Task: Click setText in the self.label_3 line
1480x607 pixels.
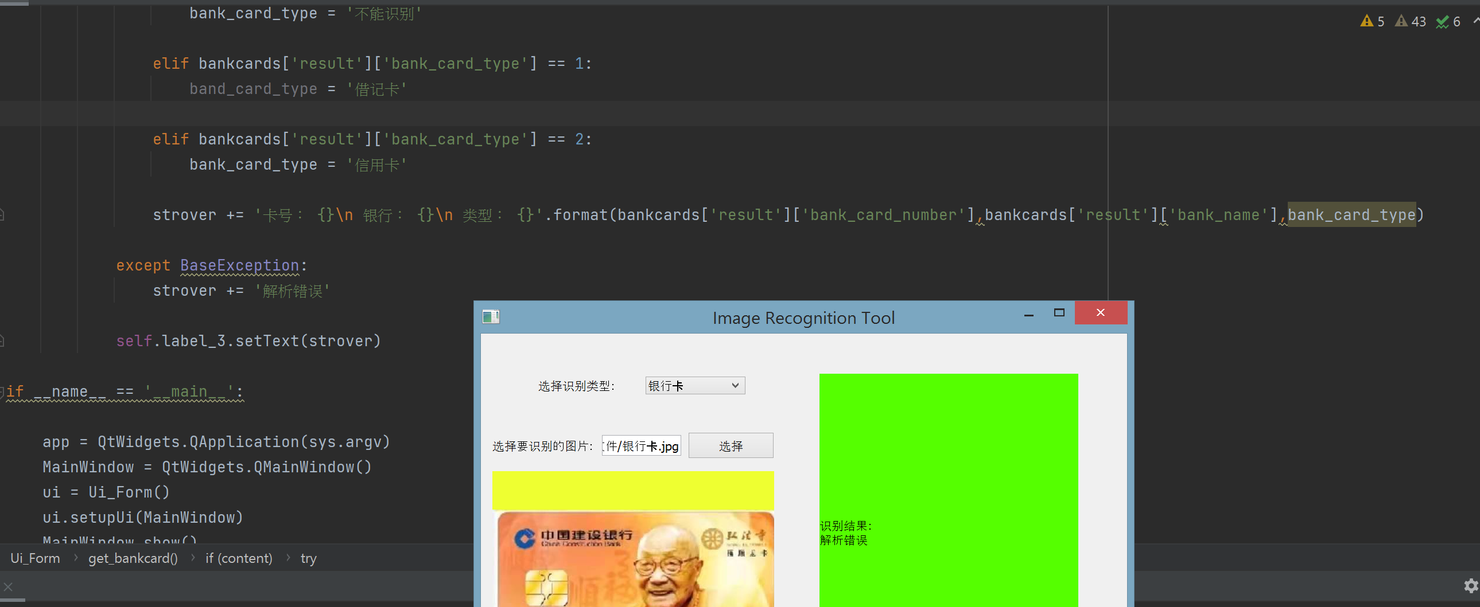Action: (x=267, y=341)
